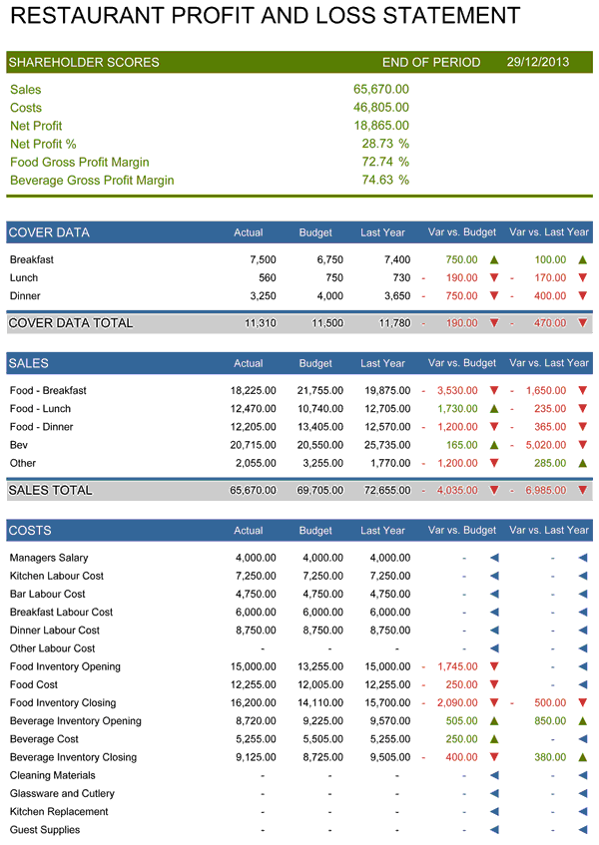Click the green up arrow for Breakfast Var vs. Budget
This screenshot has height=845, width=599.
click(493, 259)
